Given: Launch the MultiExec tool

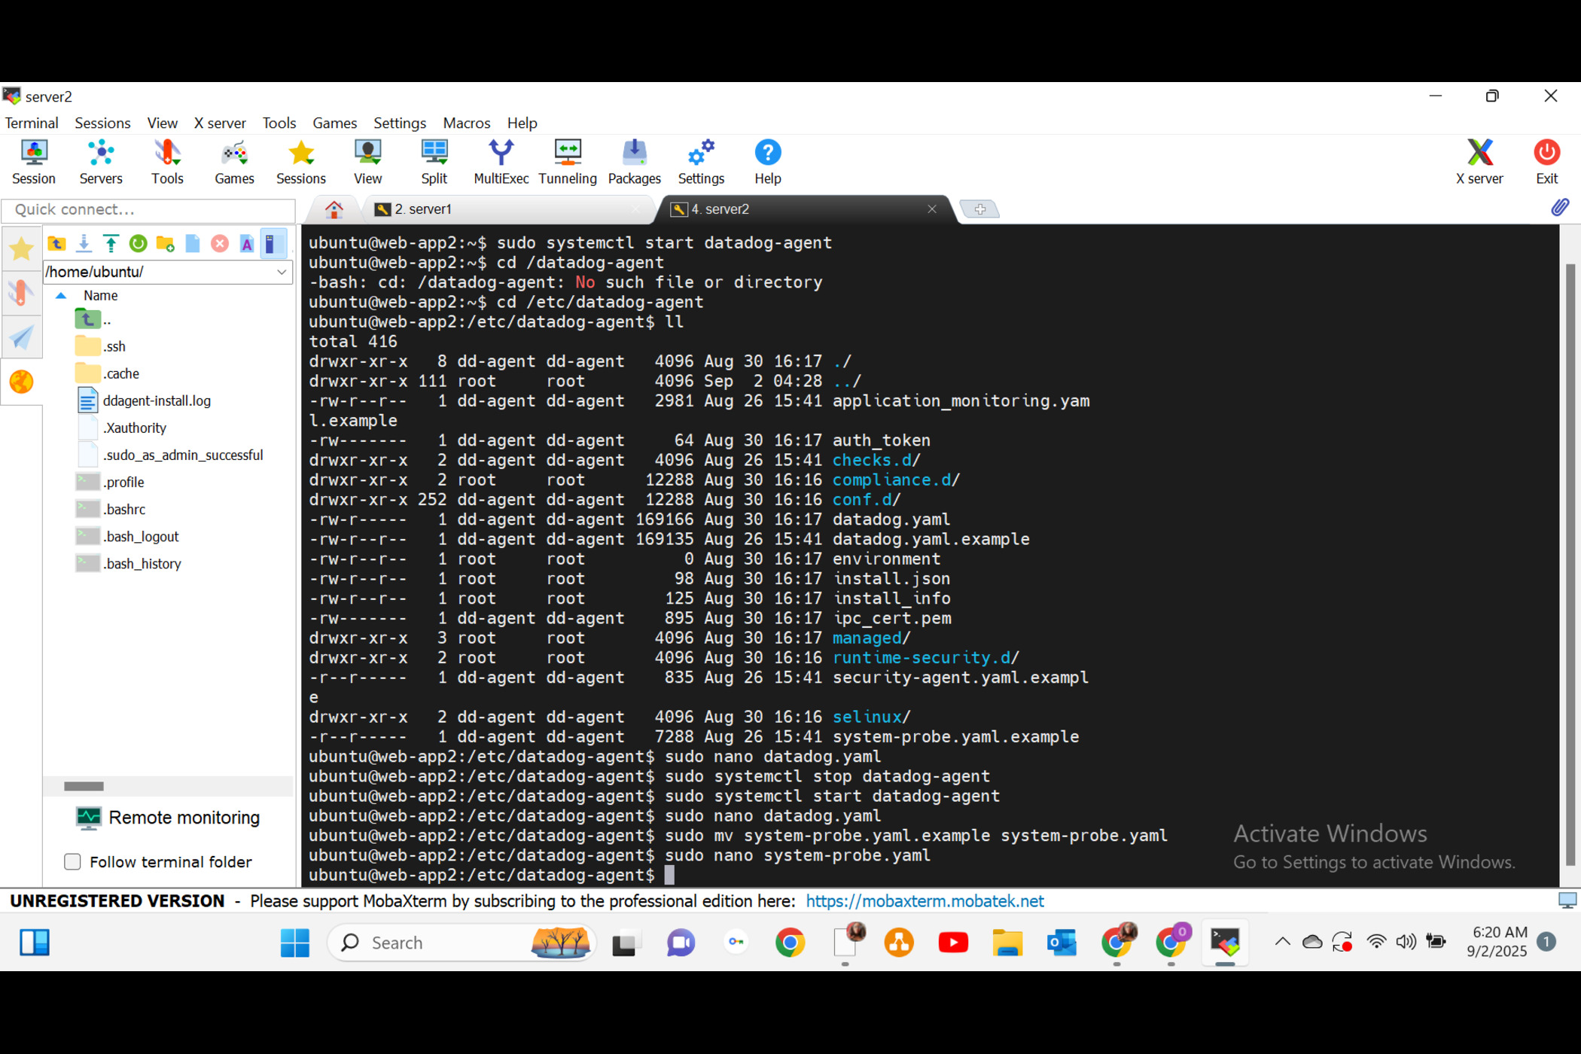Looking at the screenshot, I should pos(501,162).
